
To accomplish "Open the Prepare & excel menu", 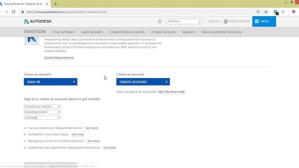I will pyautogui.click(x=163, y=32).
